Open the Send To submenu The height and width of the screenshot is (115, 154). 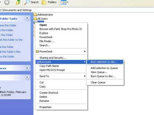(x=61, y=76)
